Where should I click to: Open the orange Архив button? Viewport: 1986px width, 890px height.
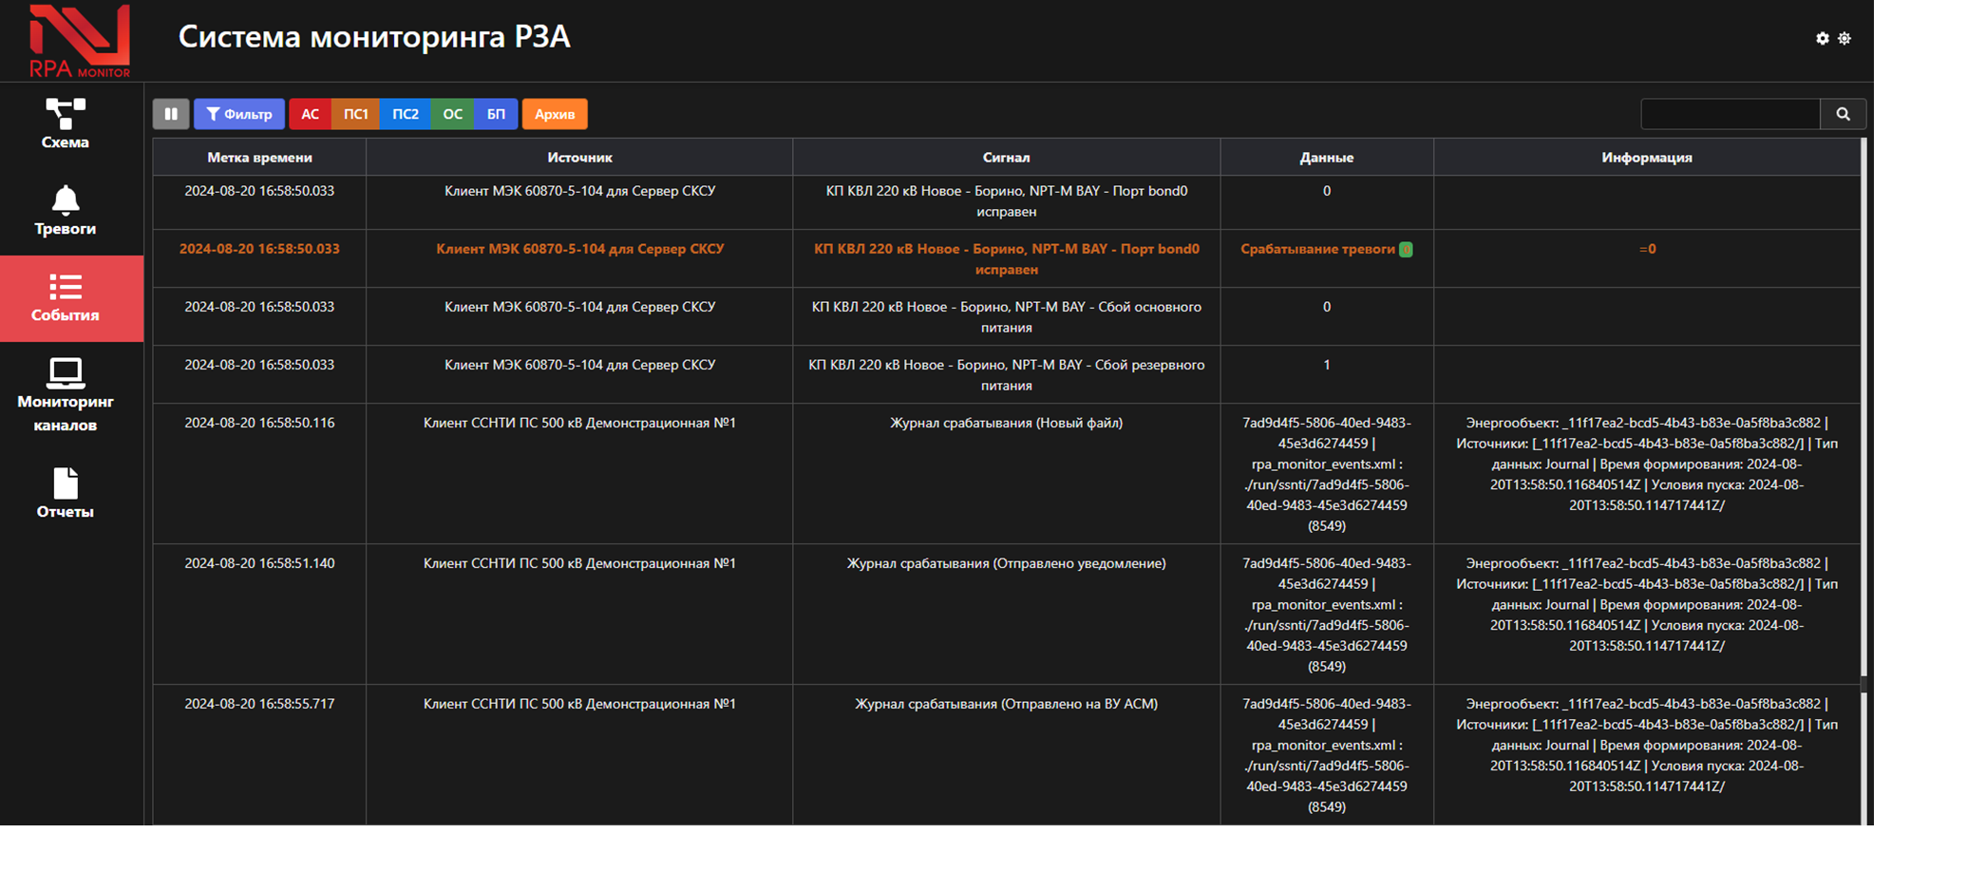(x=555, y=114)
